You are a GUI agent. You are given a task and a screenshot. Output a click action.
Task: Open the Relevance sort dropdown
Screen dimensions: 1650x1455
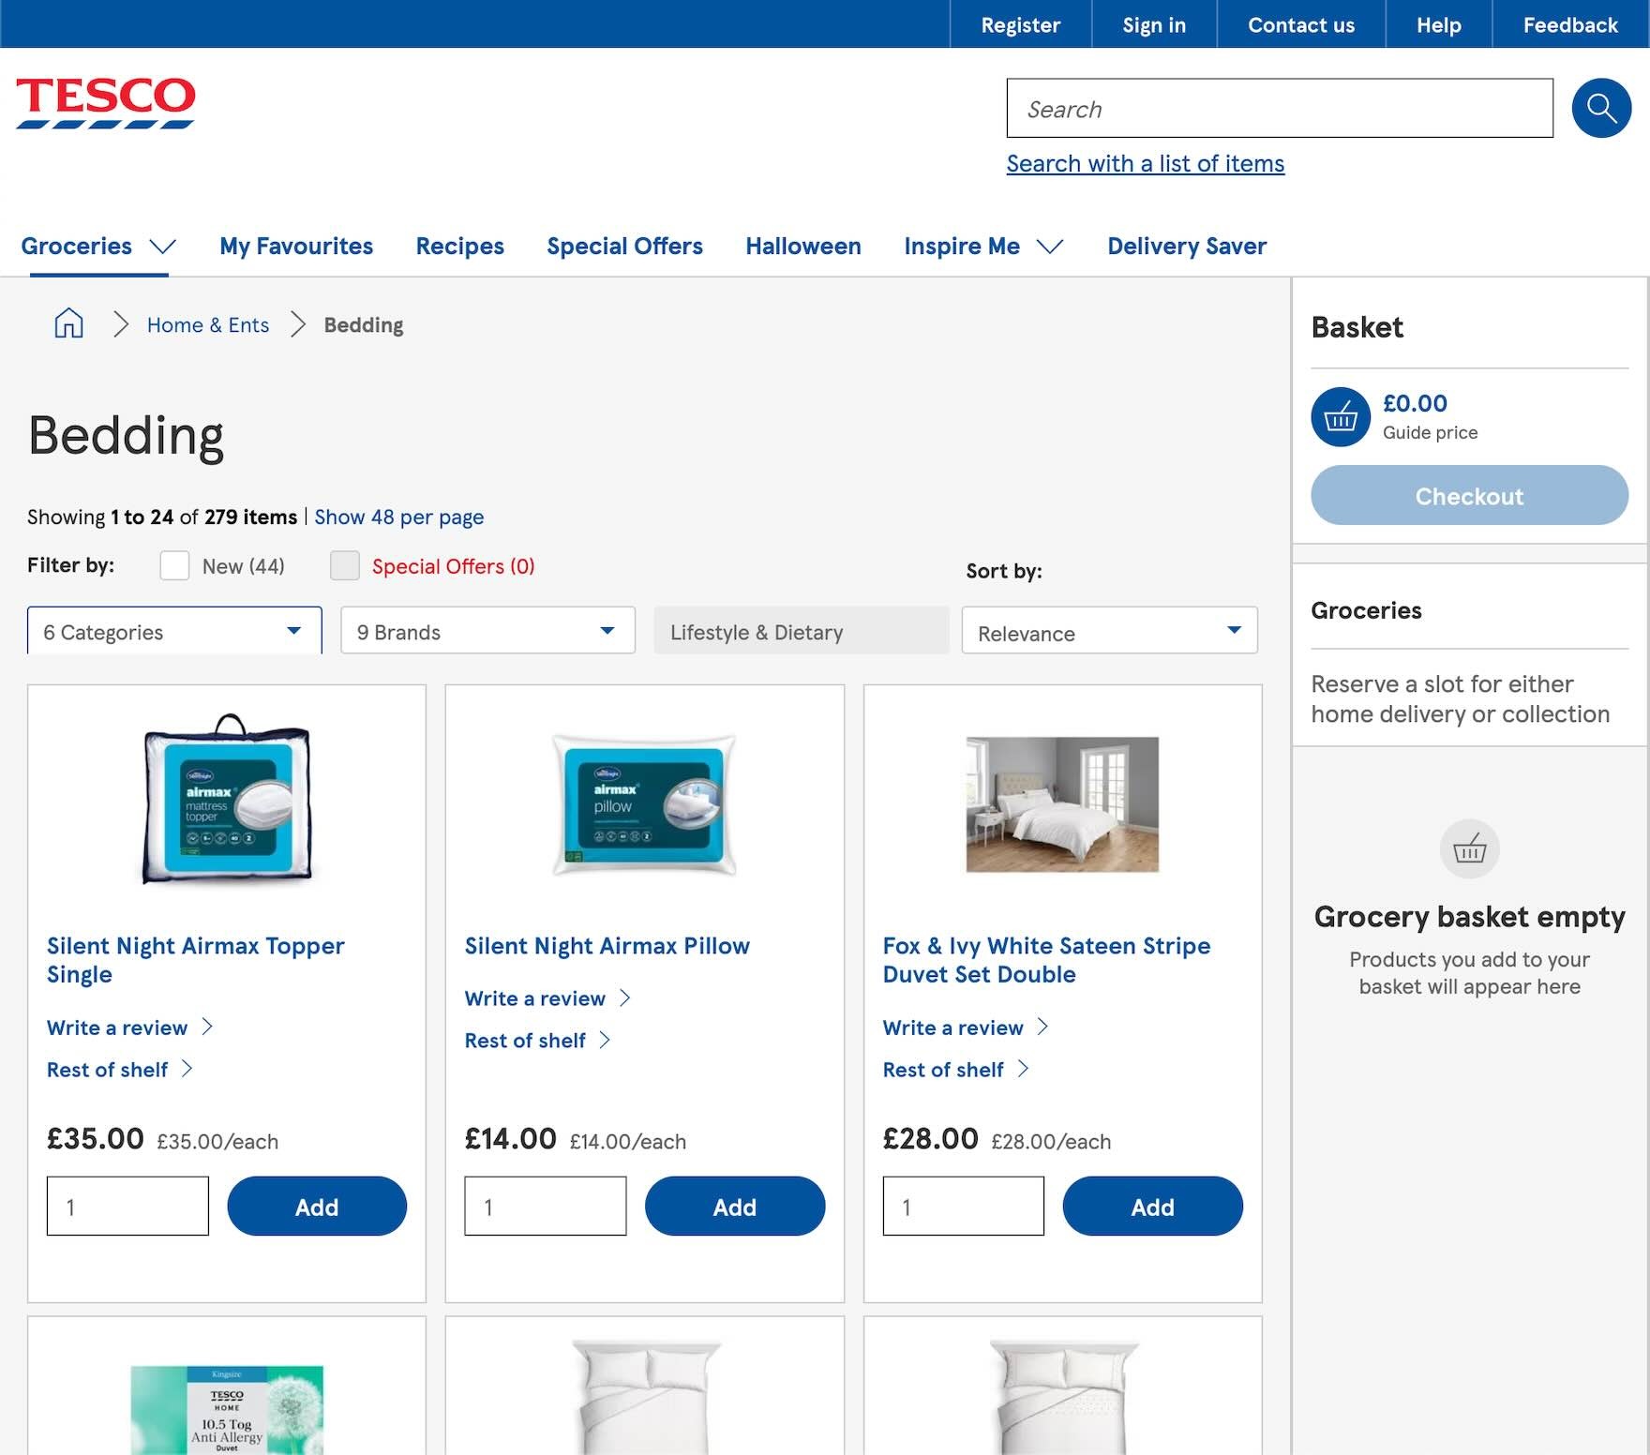tap(1109, 633)
